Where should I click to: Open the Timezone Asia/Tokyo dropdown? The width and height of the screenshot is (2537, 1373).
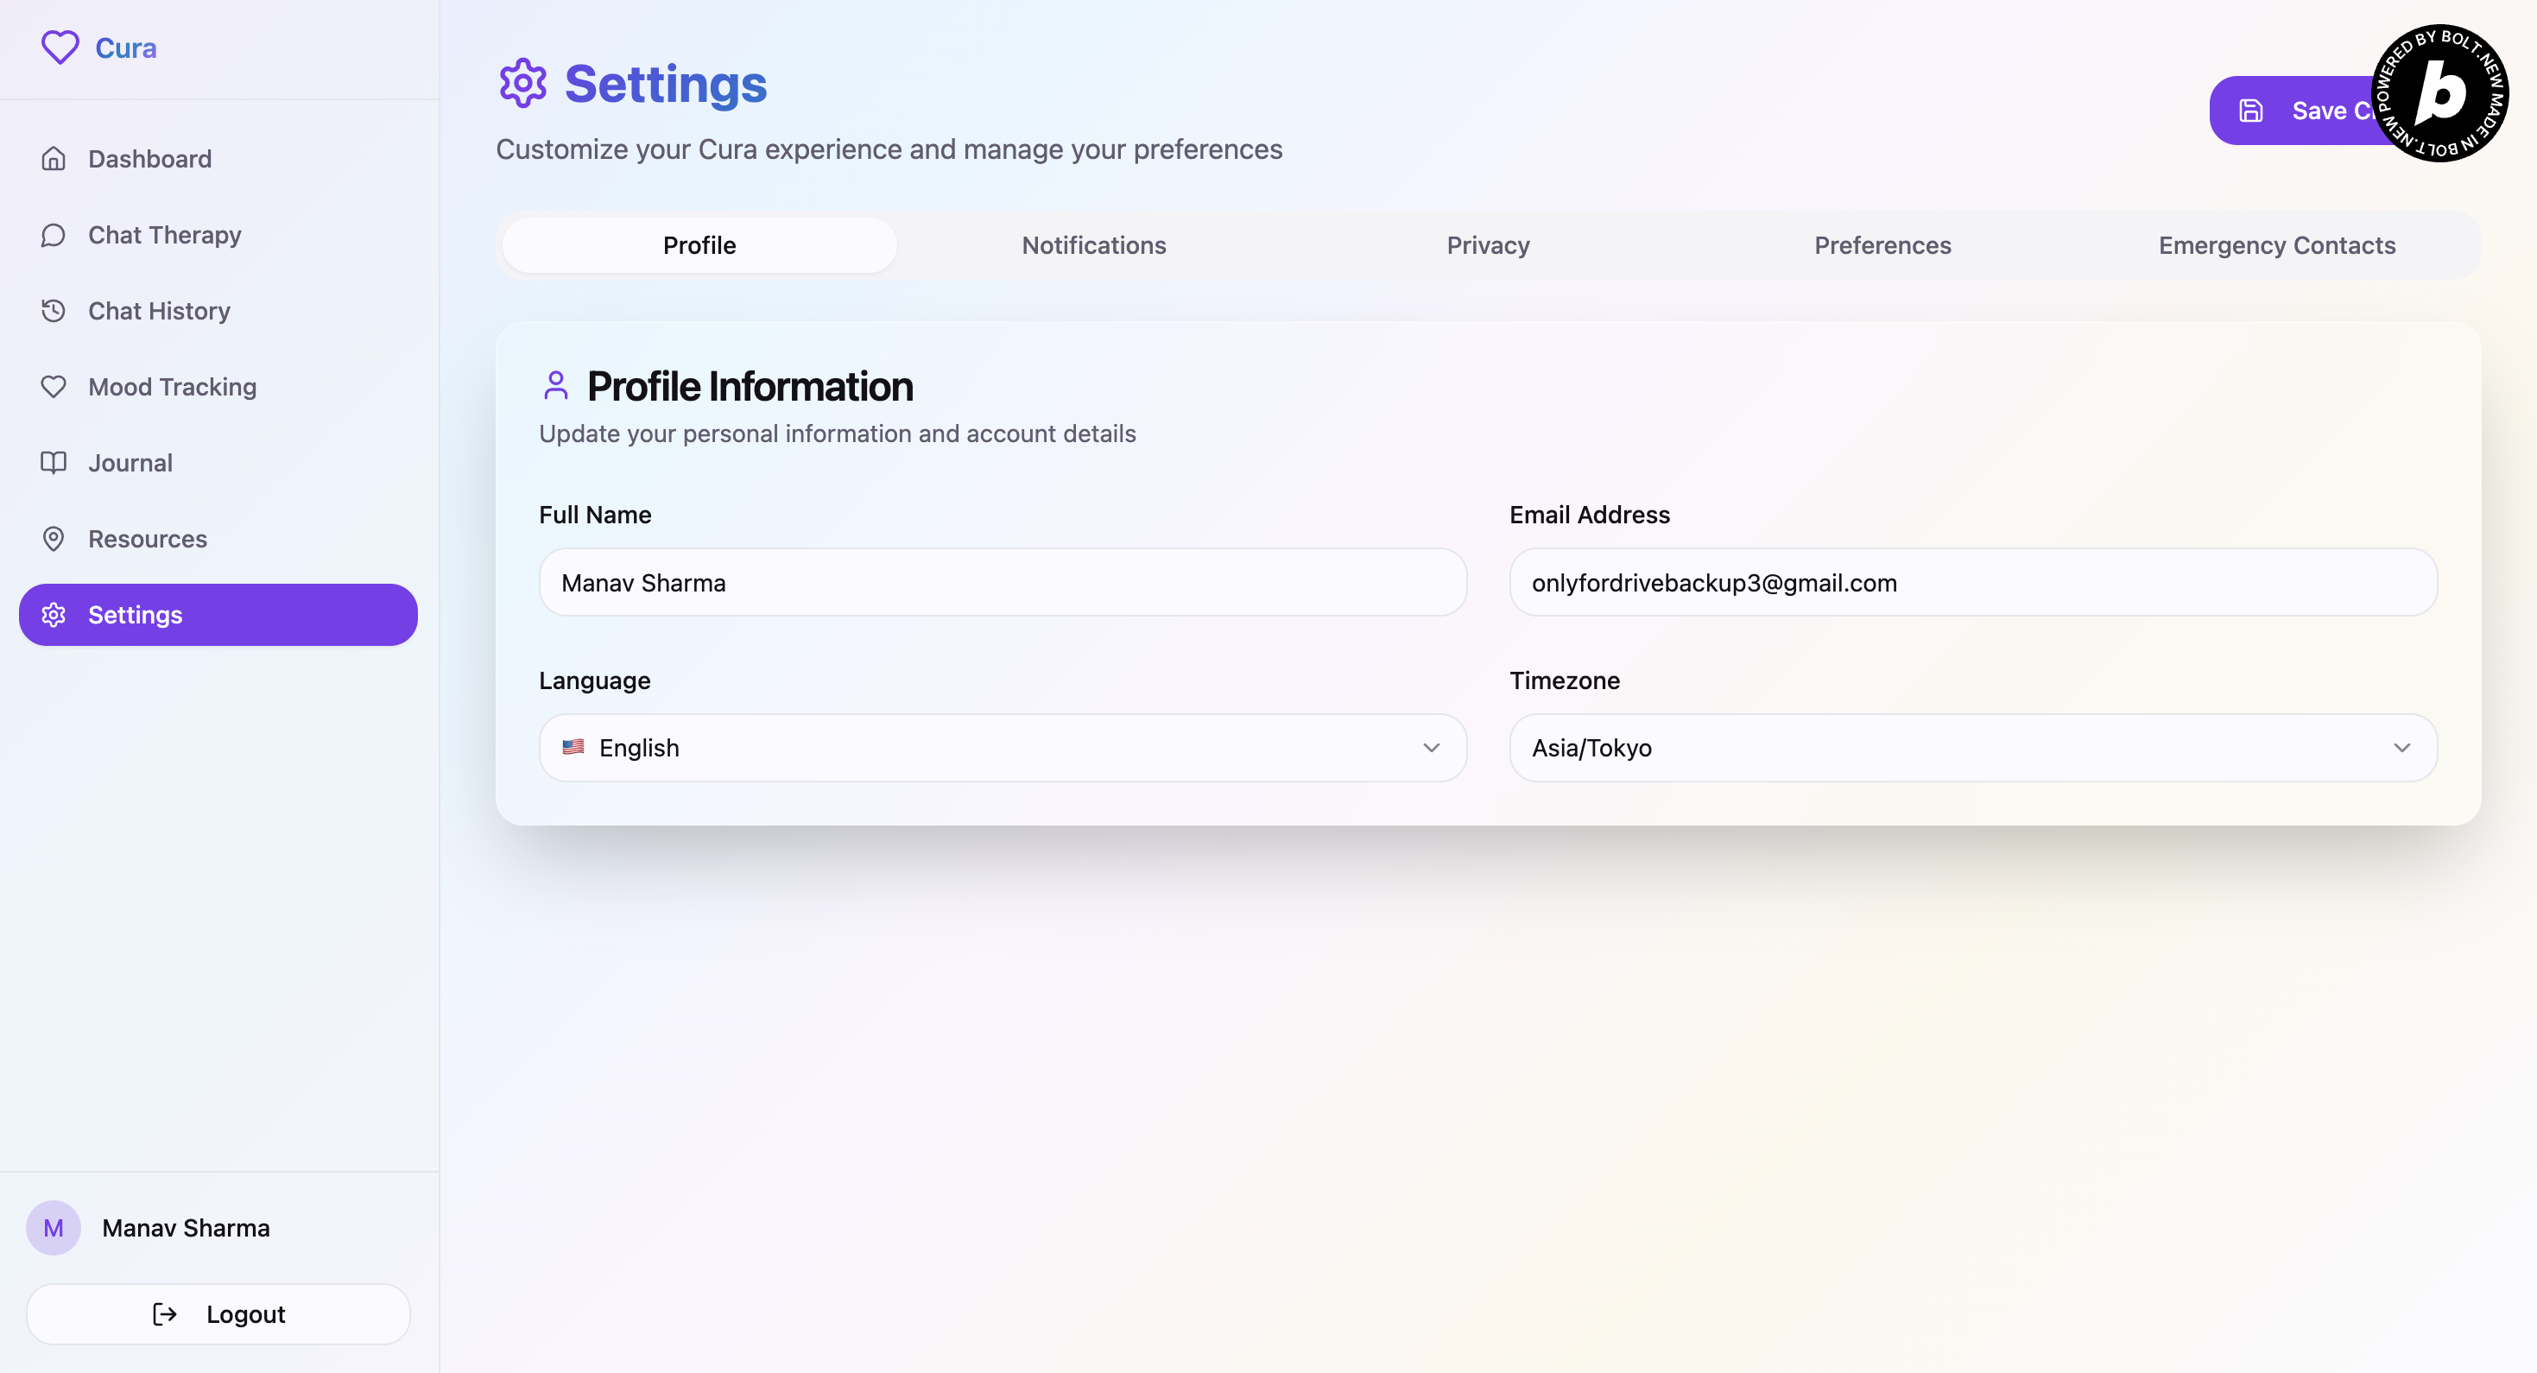click(x=1971, y=748)
